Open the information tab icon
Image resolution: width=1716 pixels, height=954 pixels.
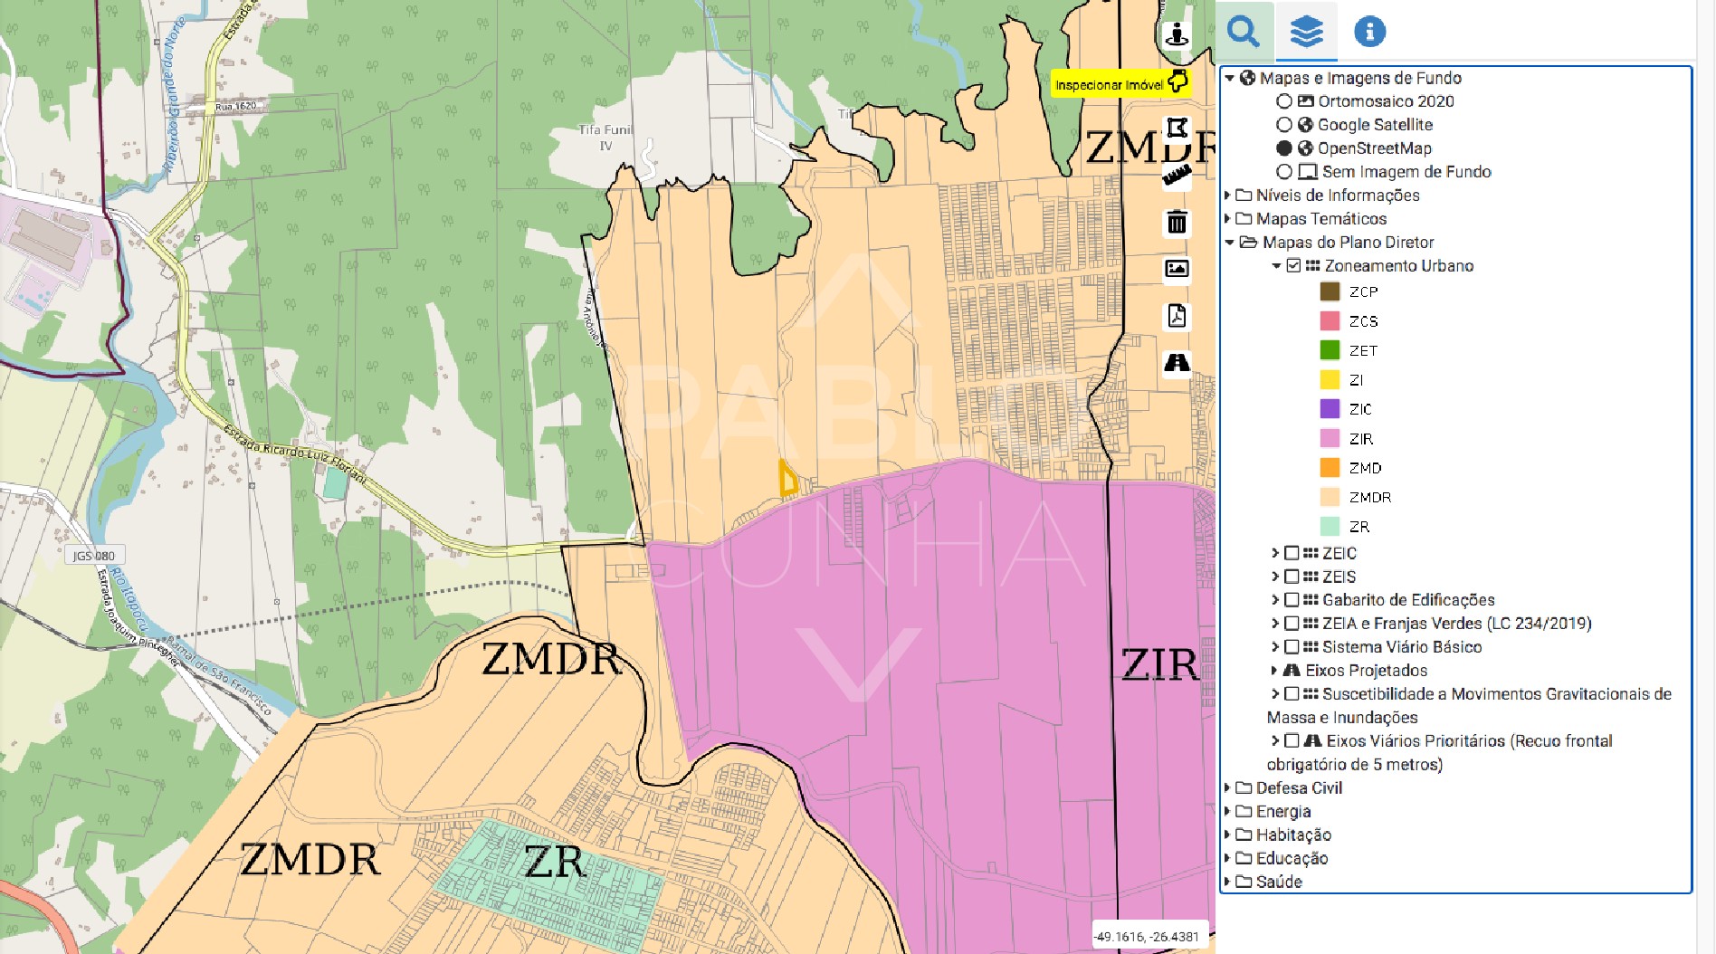coord(1369,32)
